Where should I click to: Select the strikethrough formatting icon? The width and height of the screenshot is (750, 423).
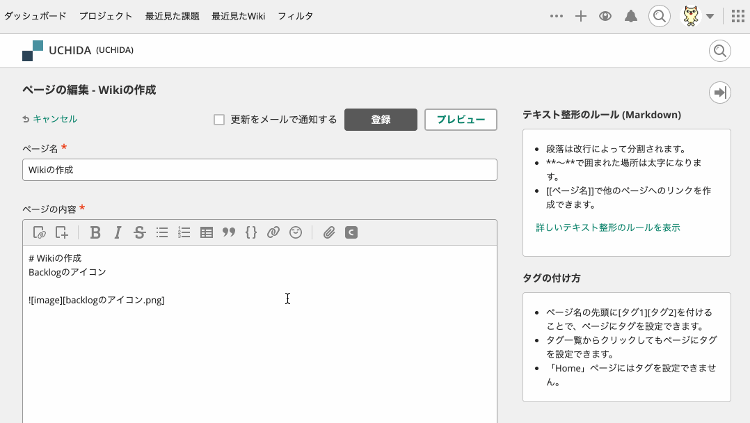140,232
